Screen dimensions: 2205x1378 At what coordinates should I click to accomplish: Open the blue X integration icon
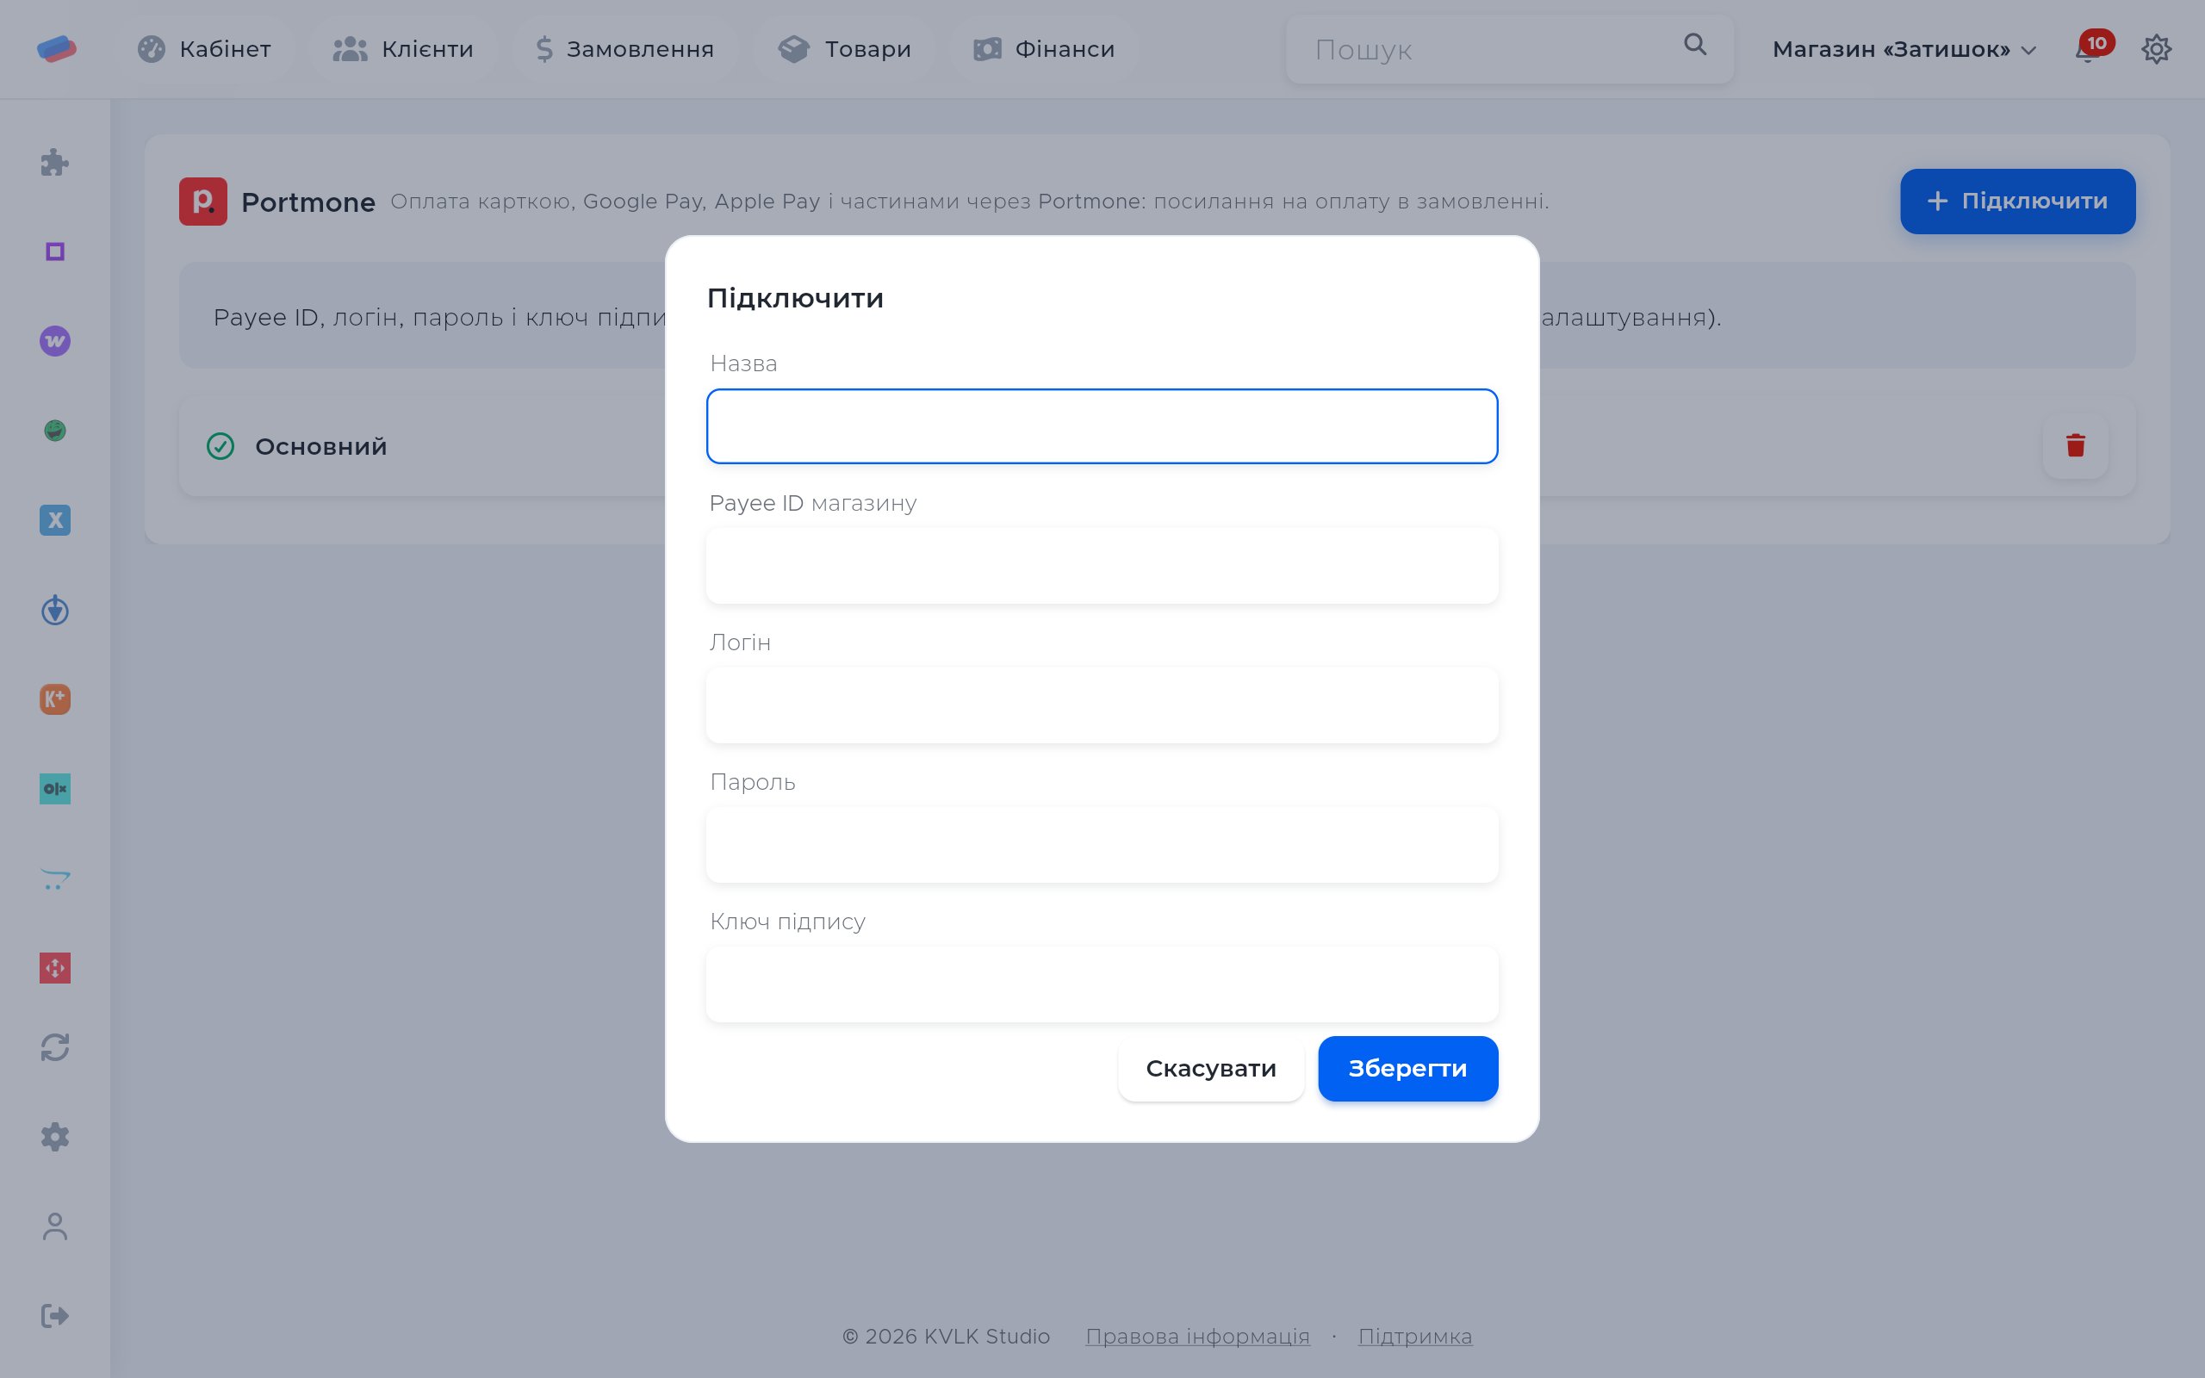tap(54, 520)
